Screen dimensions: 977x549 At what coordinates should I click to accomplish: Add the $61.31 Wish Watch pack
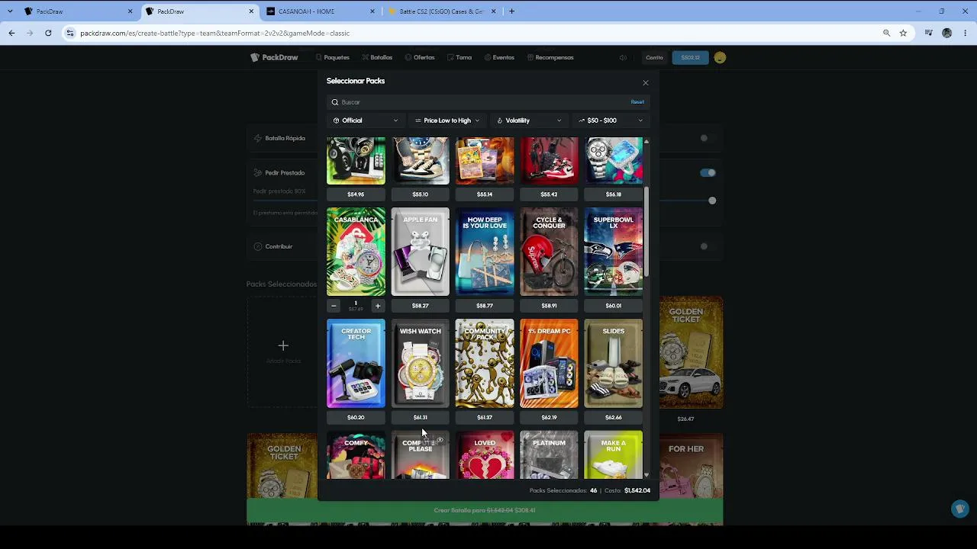pyautogui.click(x=421, y=418)
